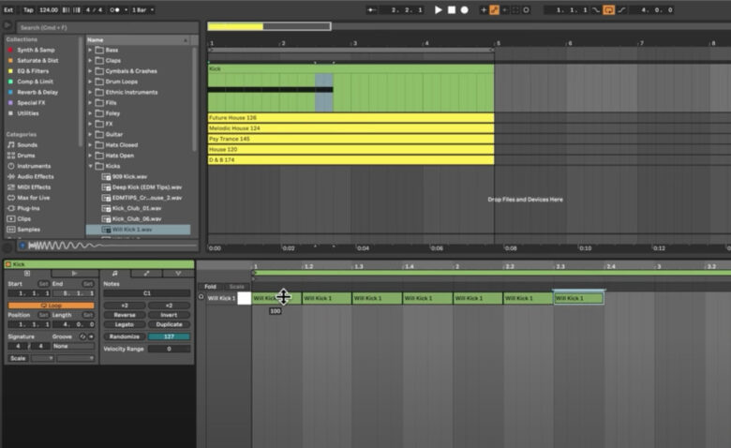Viewport: 731px width, 448px height.
Task: Toggle the Scale button next to Fold
Action: (236, 287)
